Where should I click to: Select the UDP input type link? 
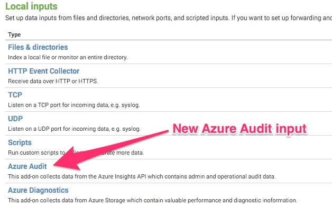point(15,119)
